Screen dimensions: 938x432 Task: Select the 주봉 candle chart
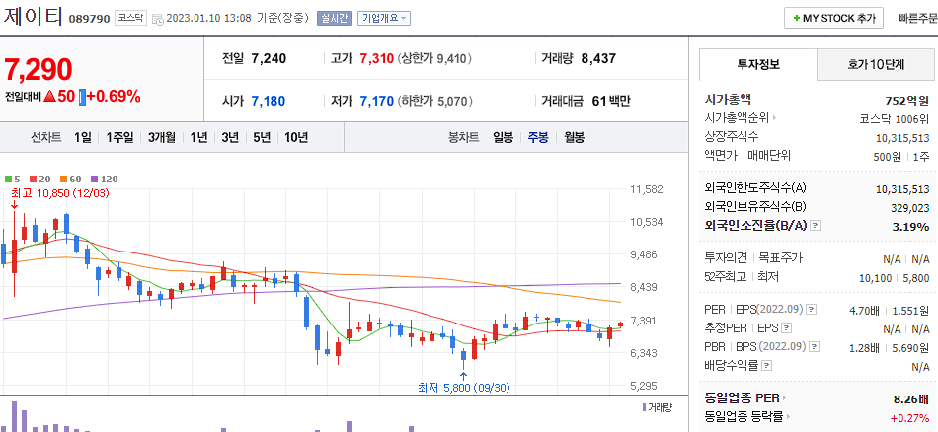538,137
